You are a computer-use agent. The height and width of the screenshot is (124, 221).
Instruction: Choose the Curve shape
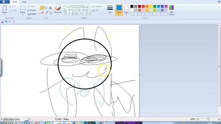click(69, 7)
